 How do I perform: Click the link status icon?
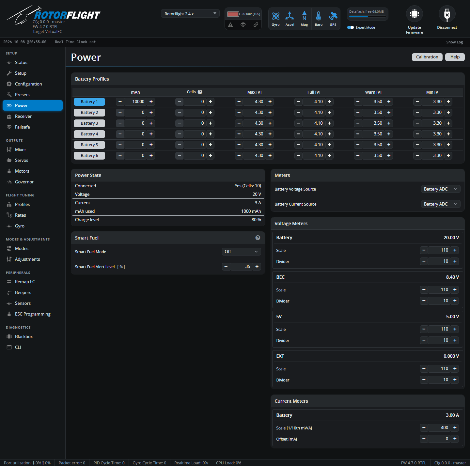pos(256,25)
